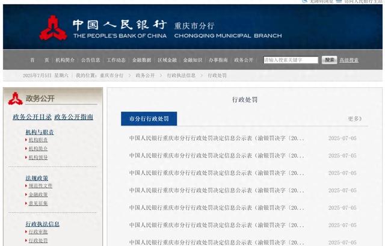Open the 高级搜索 advanced search link
This screenshot has width=385, height=246.
point(349,60)
